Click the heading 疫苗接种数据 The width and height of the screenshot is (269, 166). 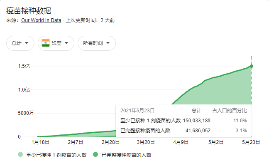point(29,11)
